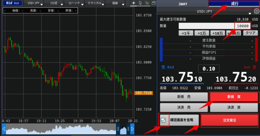The width and height of the screenshot is (260, 136).
Task: Toggle the Bid Ask chart switch
Action: (x=13, y=3)
